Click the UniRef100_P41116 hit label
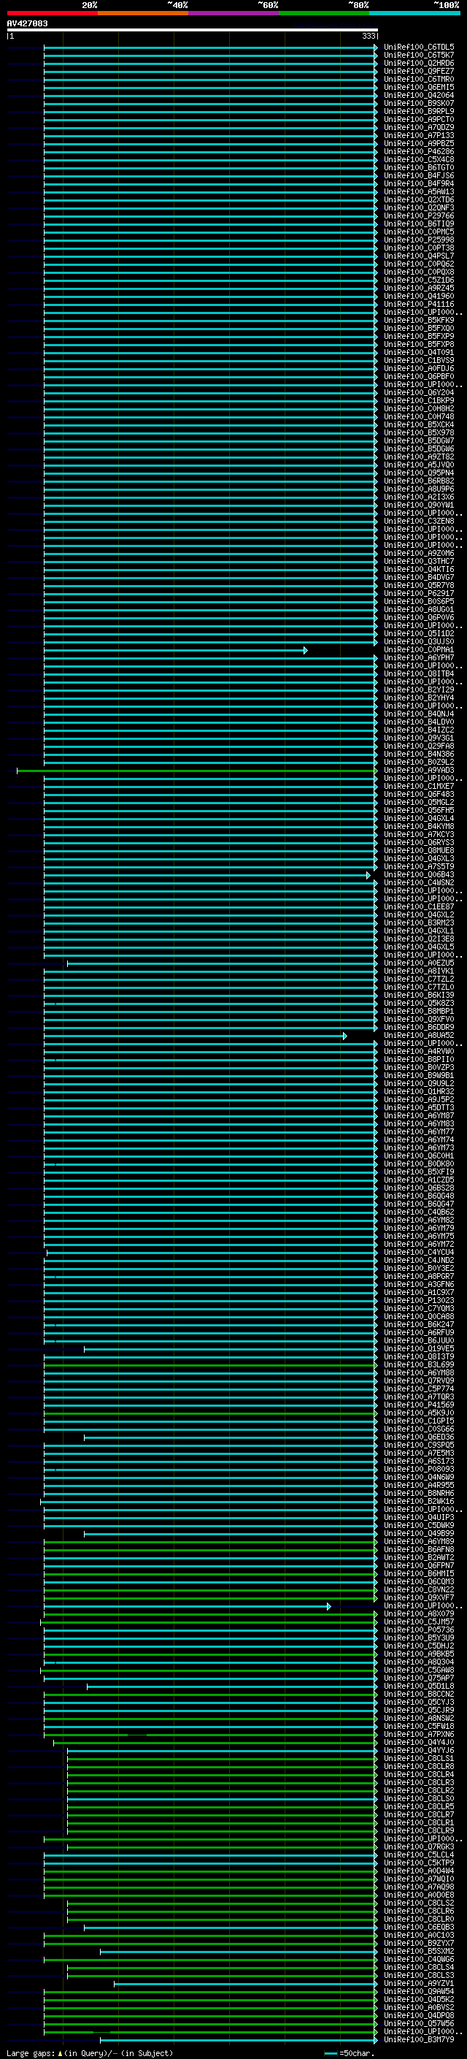 [x=418, y=304]
